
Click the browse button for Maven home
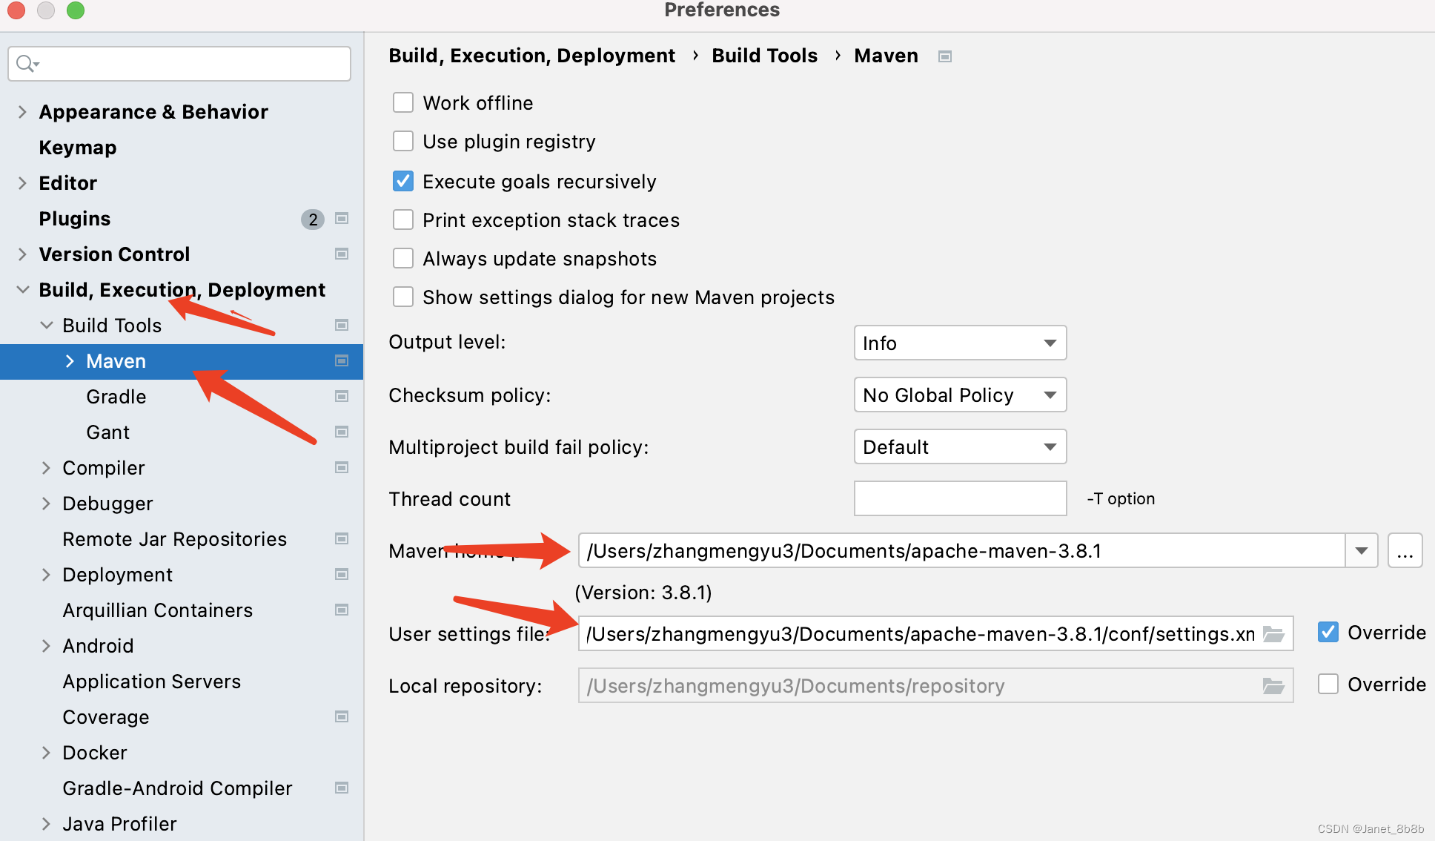point(1405,550)
